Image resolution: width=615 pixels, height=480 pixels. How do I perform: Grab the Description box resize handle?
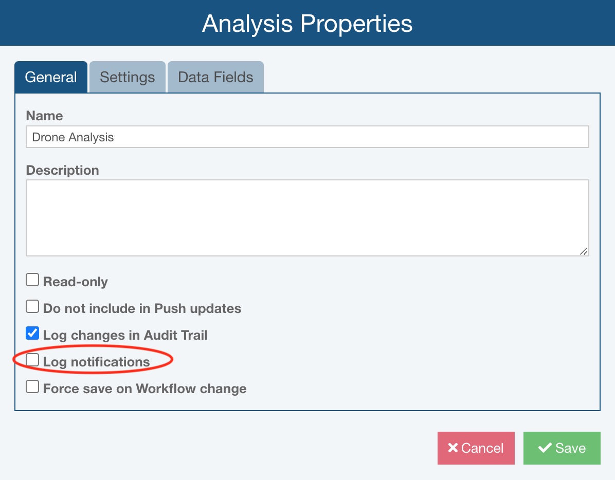pos(584,251)
